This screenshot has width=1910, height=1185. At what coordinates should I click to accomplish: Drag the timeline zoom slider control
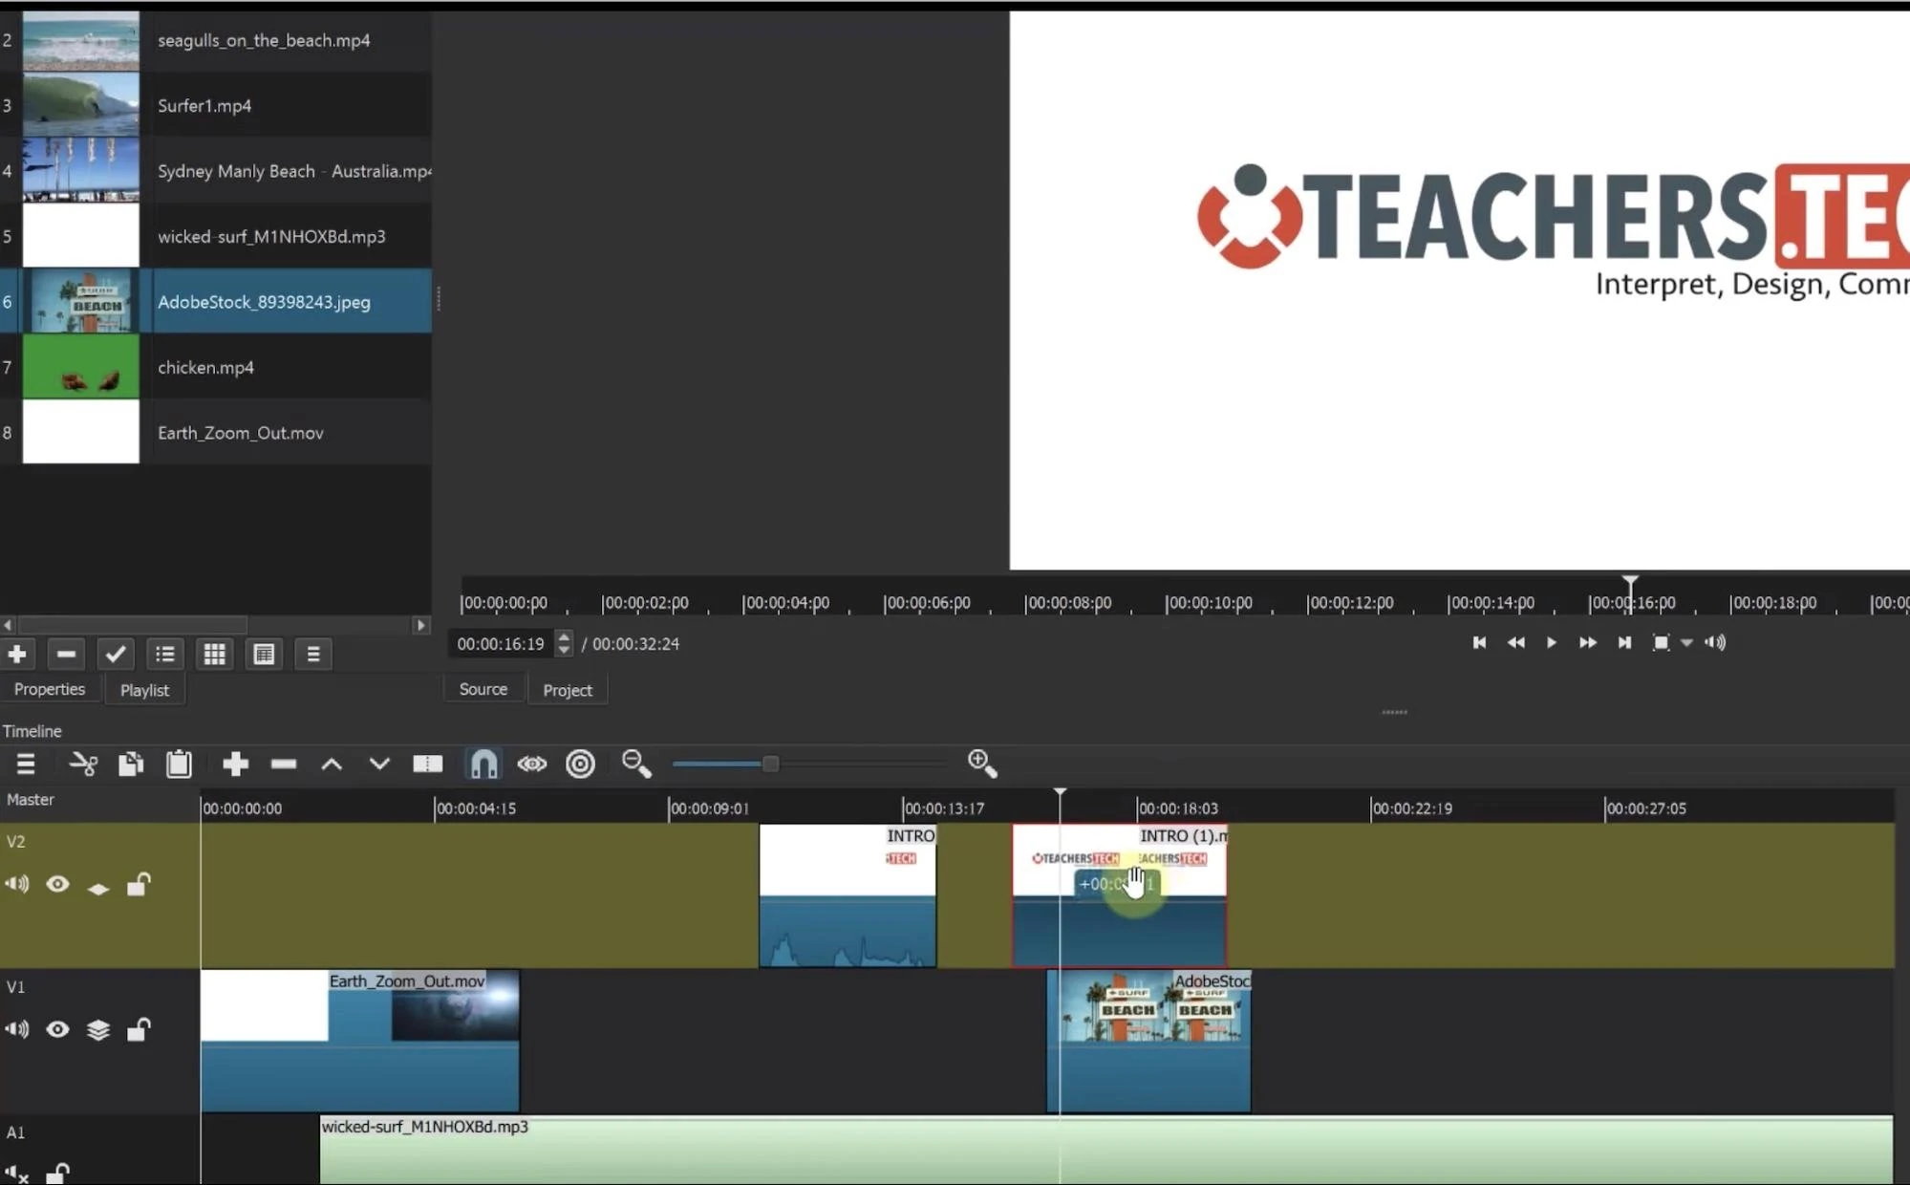click(771, 764)
